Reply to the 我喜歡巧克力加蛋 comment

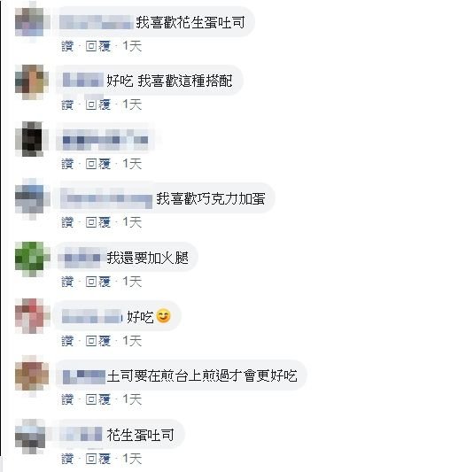coord(98,222)
